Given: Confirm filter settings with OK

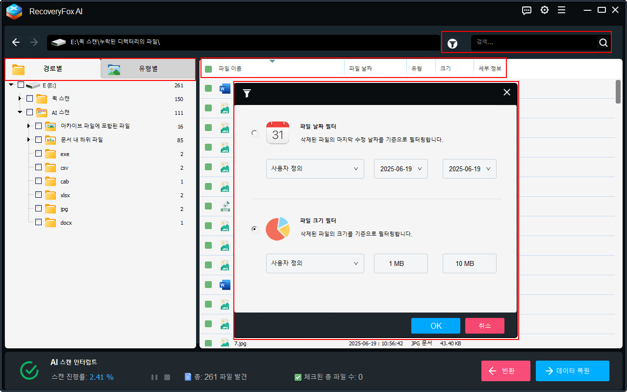Looking at the screenshot, I should pos(435,325).
